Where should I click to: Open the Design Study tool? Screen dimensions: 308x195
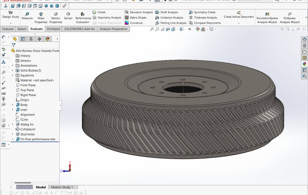click(10, 15)
